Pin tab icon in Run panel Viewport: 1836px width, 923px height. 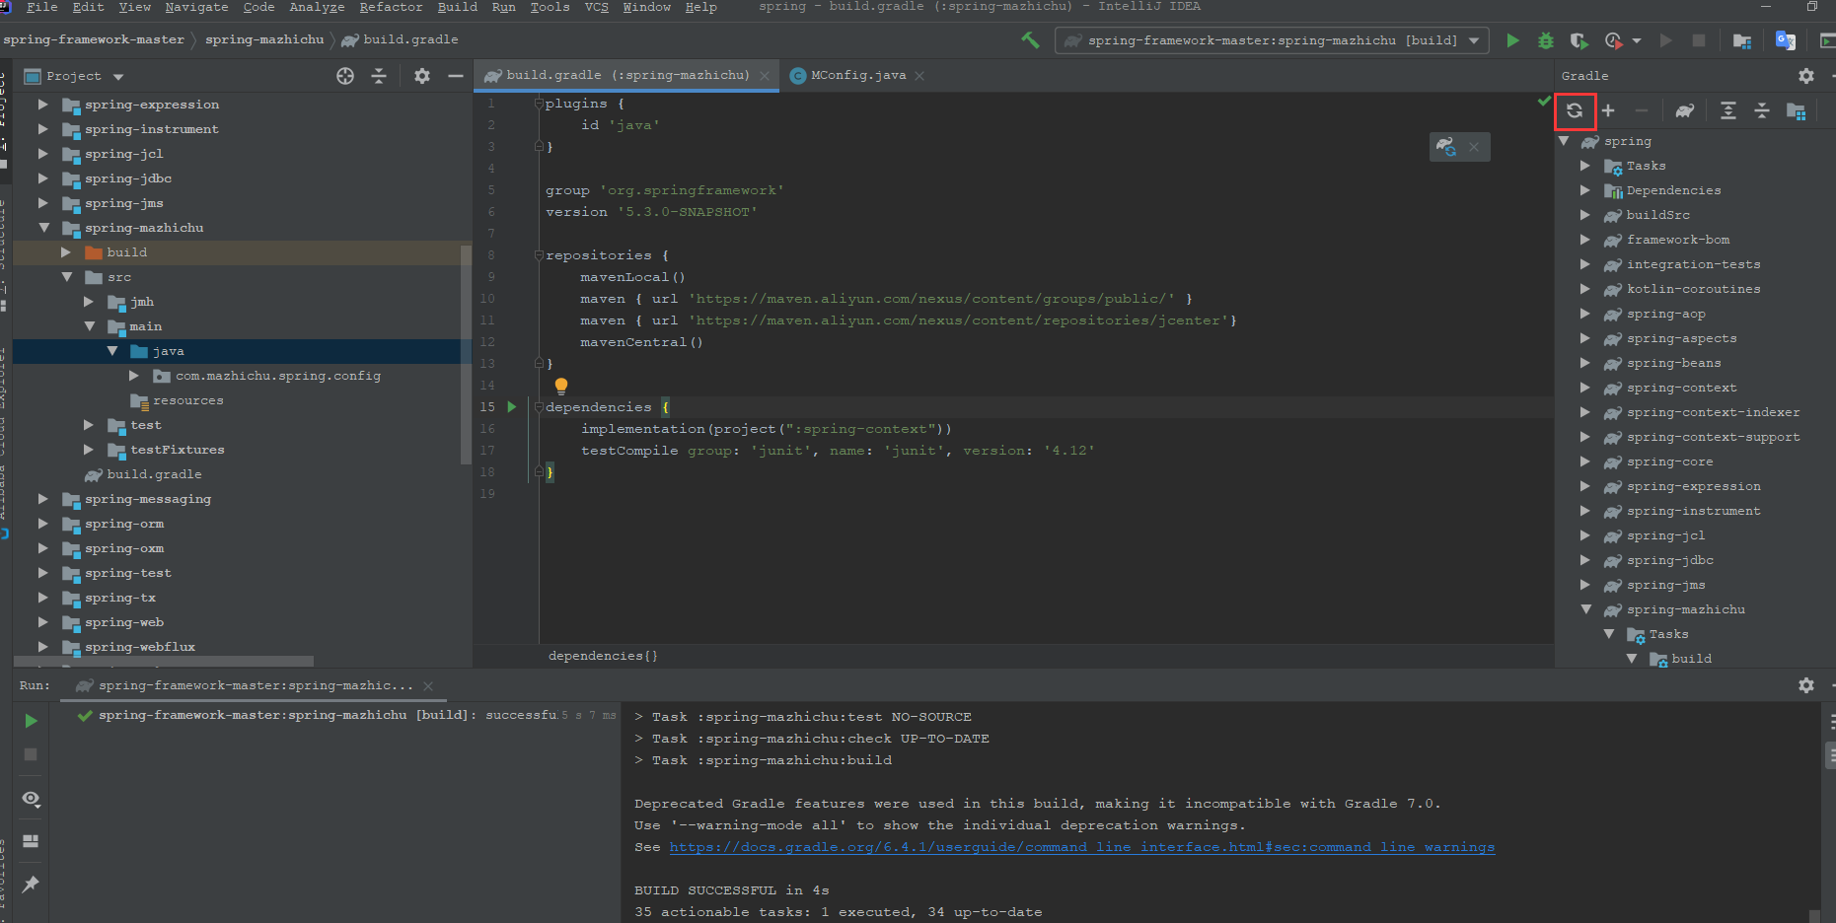coord(31,884)
